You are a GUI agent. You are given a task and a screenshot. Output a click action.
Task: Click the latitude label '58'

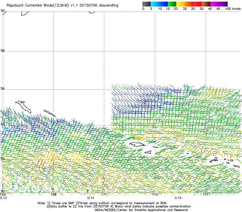pyautogui.click(x=3, y=51)
